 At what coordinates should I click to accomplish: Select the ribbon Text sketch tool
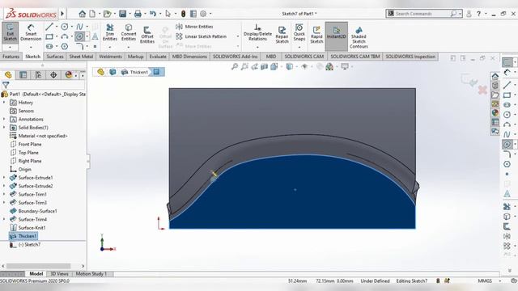[95, 36]
